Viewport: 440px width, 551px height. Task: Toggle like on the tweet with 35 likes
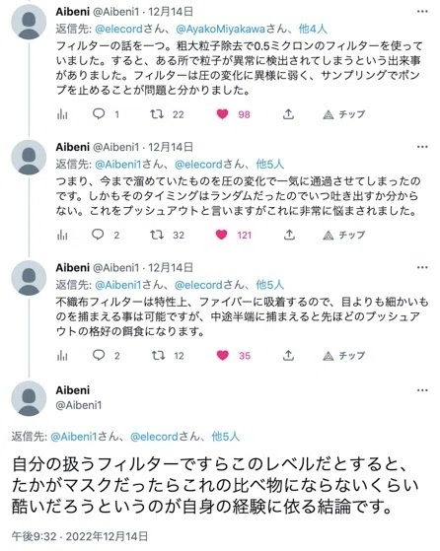(x=223, y=355)
